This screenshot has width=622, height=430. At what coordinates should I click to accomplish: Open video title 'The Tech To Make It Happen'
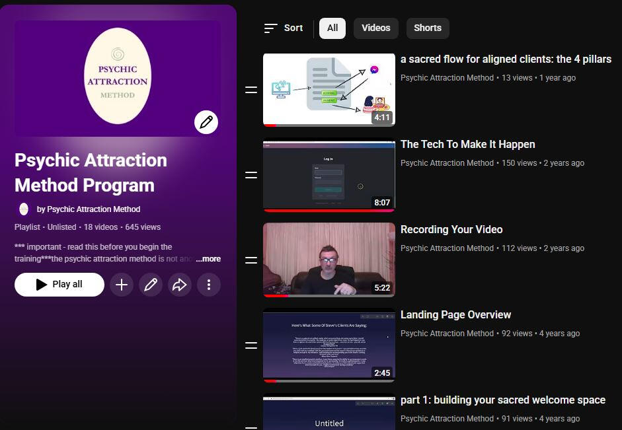[468, 144]
